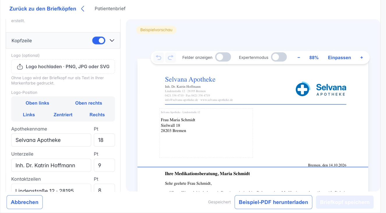This screenshot has width=386, height=213.
Task: Click the Abbrechen button
Action: click(x=24, y=202)
